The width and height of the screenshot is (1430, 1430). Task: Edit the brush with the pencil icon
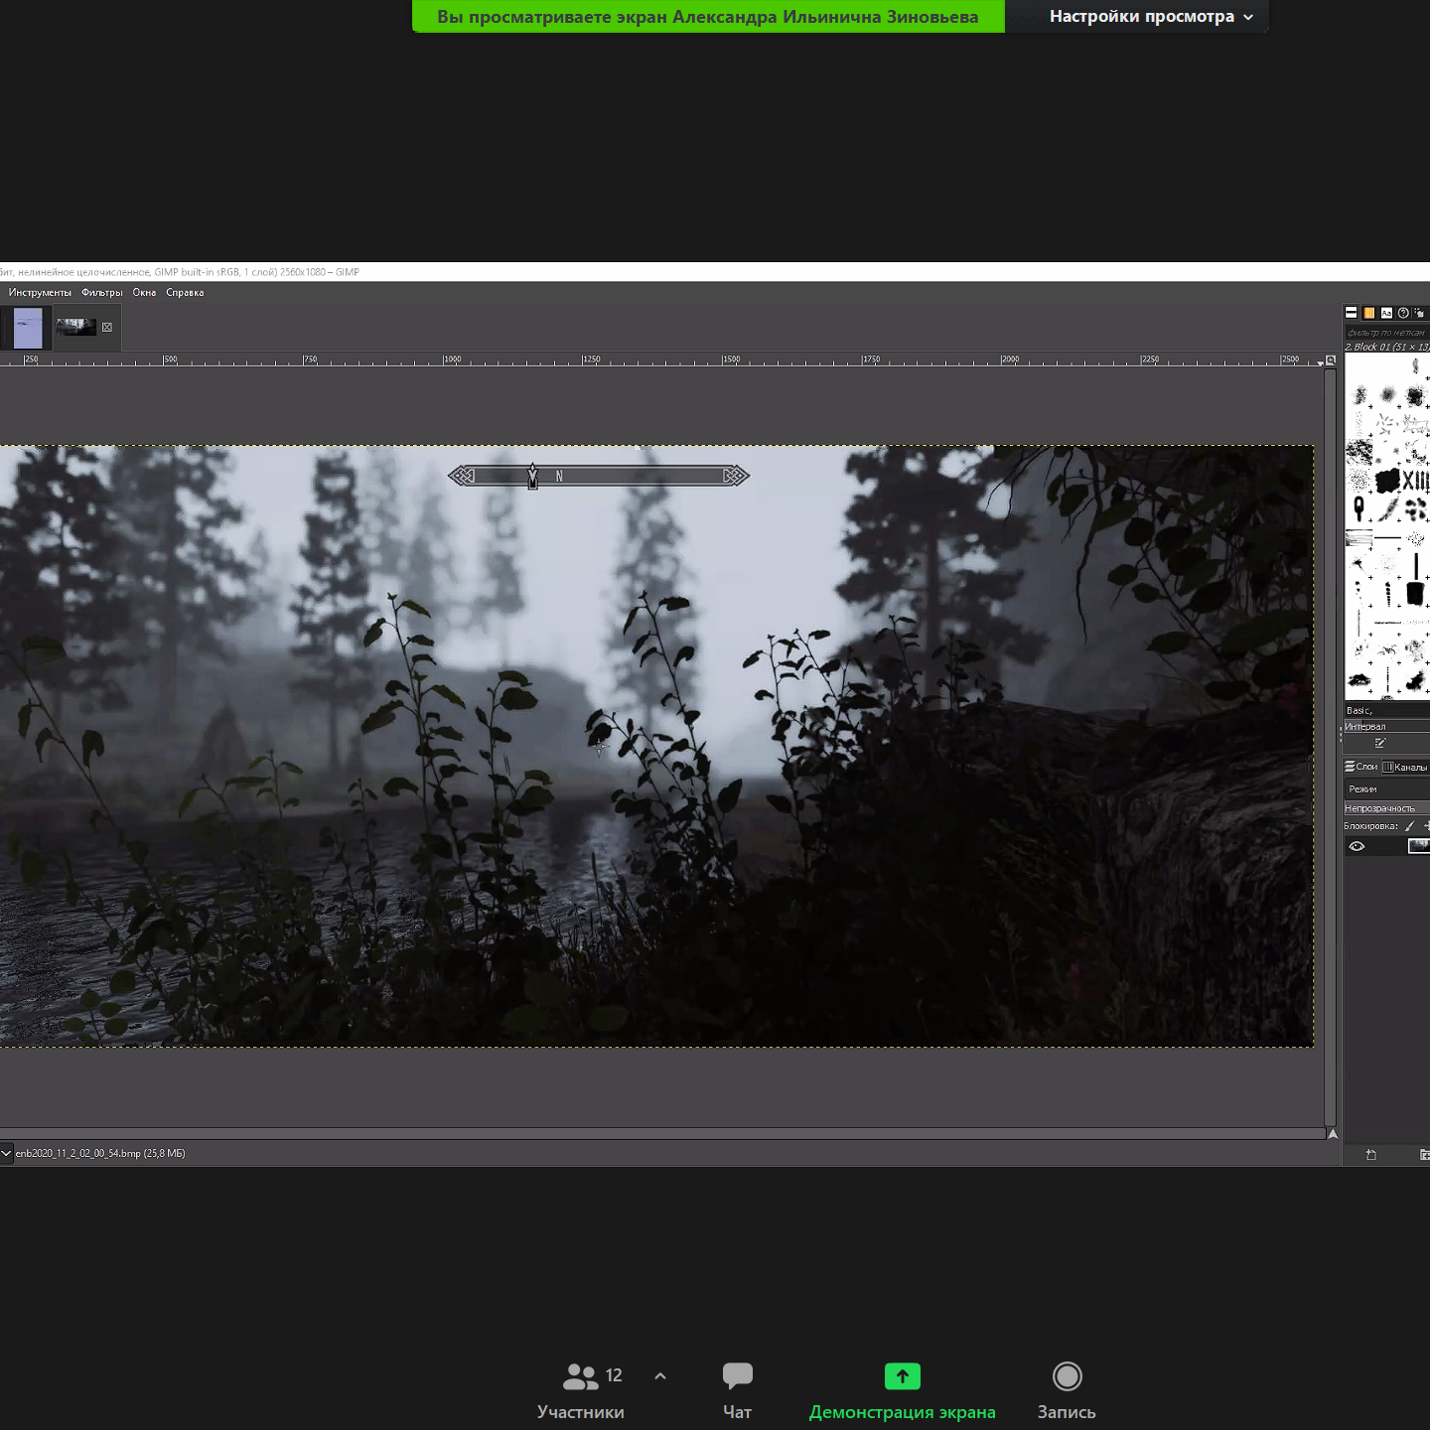click(1380, 743)
